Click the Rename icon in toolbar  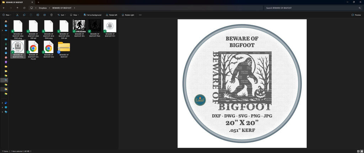point(38,15)
